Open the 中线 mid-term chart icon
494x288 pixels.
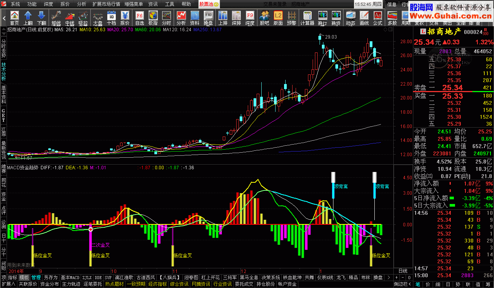[69, 18]
